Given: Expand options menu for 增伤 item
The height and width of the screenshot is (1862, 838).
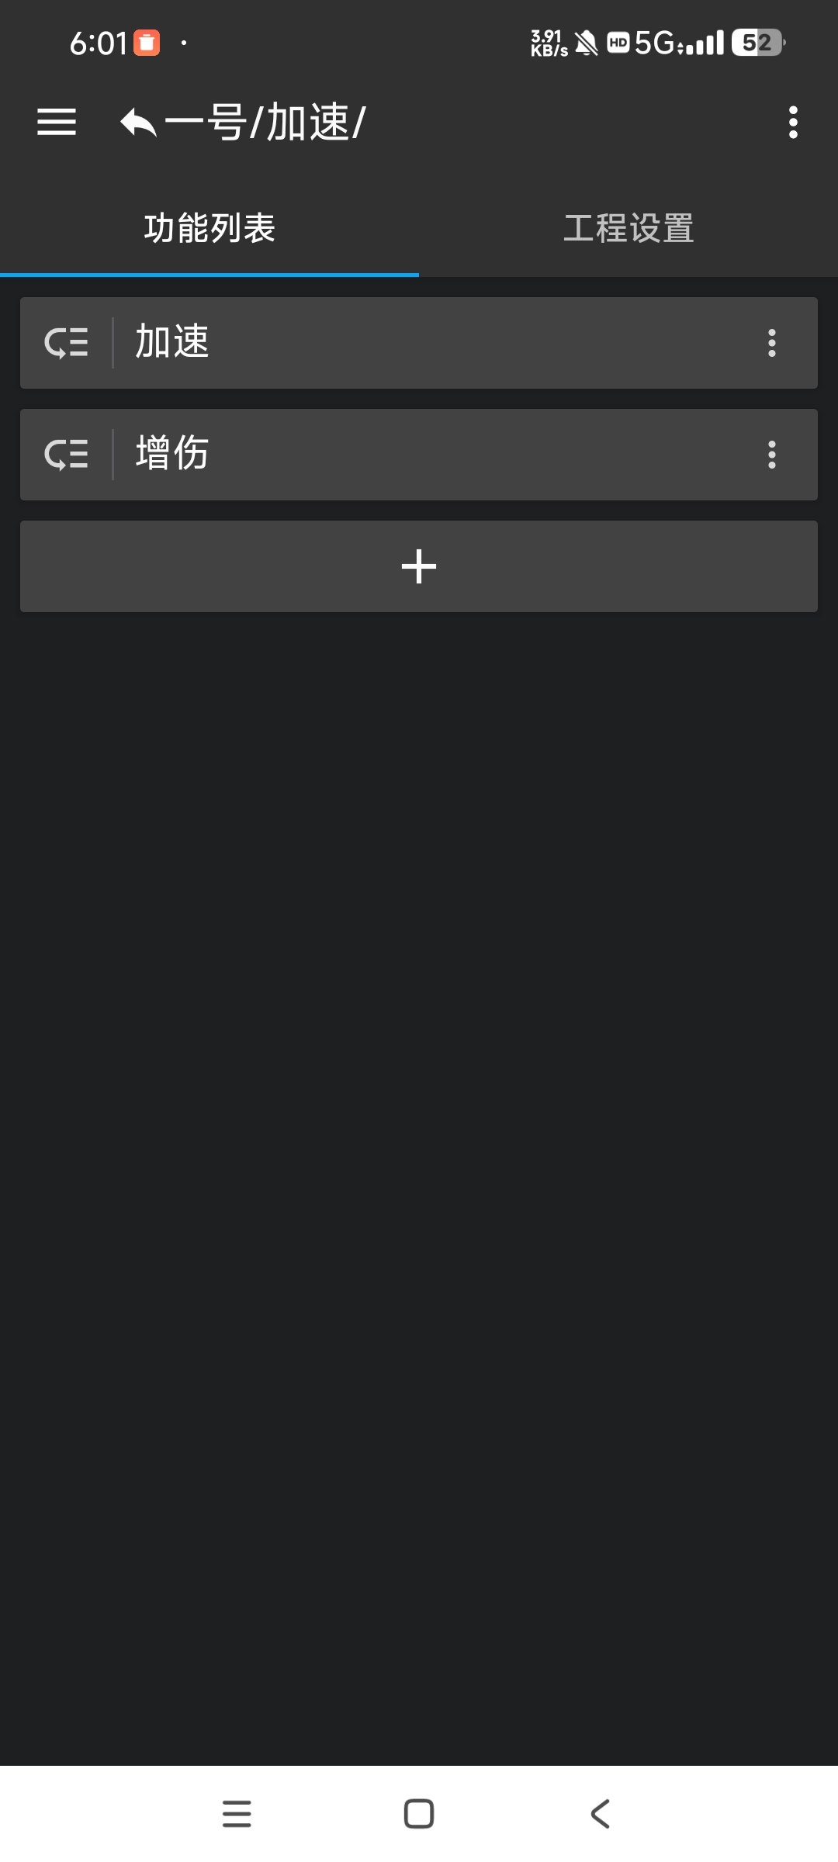Looking at the screenshot, I should [x=772, y=455].
